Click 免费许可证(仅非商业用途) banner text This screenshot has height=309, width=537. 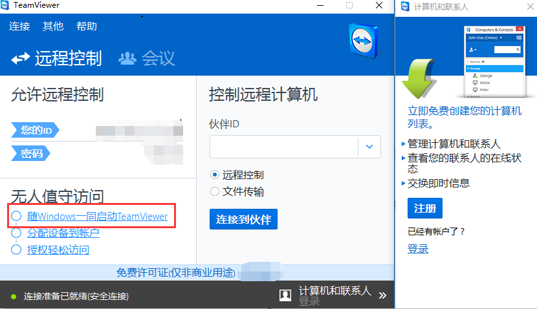point(176,273)
